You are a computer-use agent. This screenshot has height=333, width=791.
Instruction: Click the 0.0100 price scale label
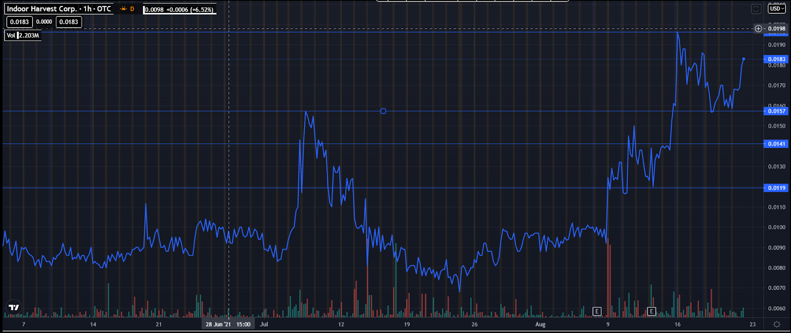point(777,227)
